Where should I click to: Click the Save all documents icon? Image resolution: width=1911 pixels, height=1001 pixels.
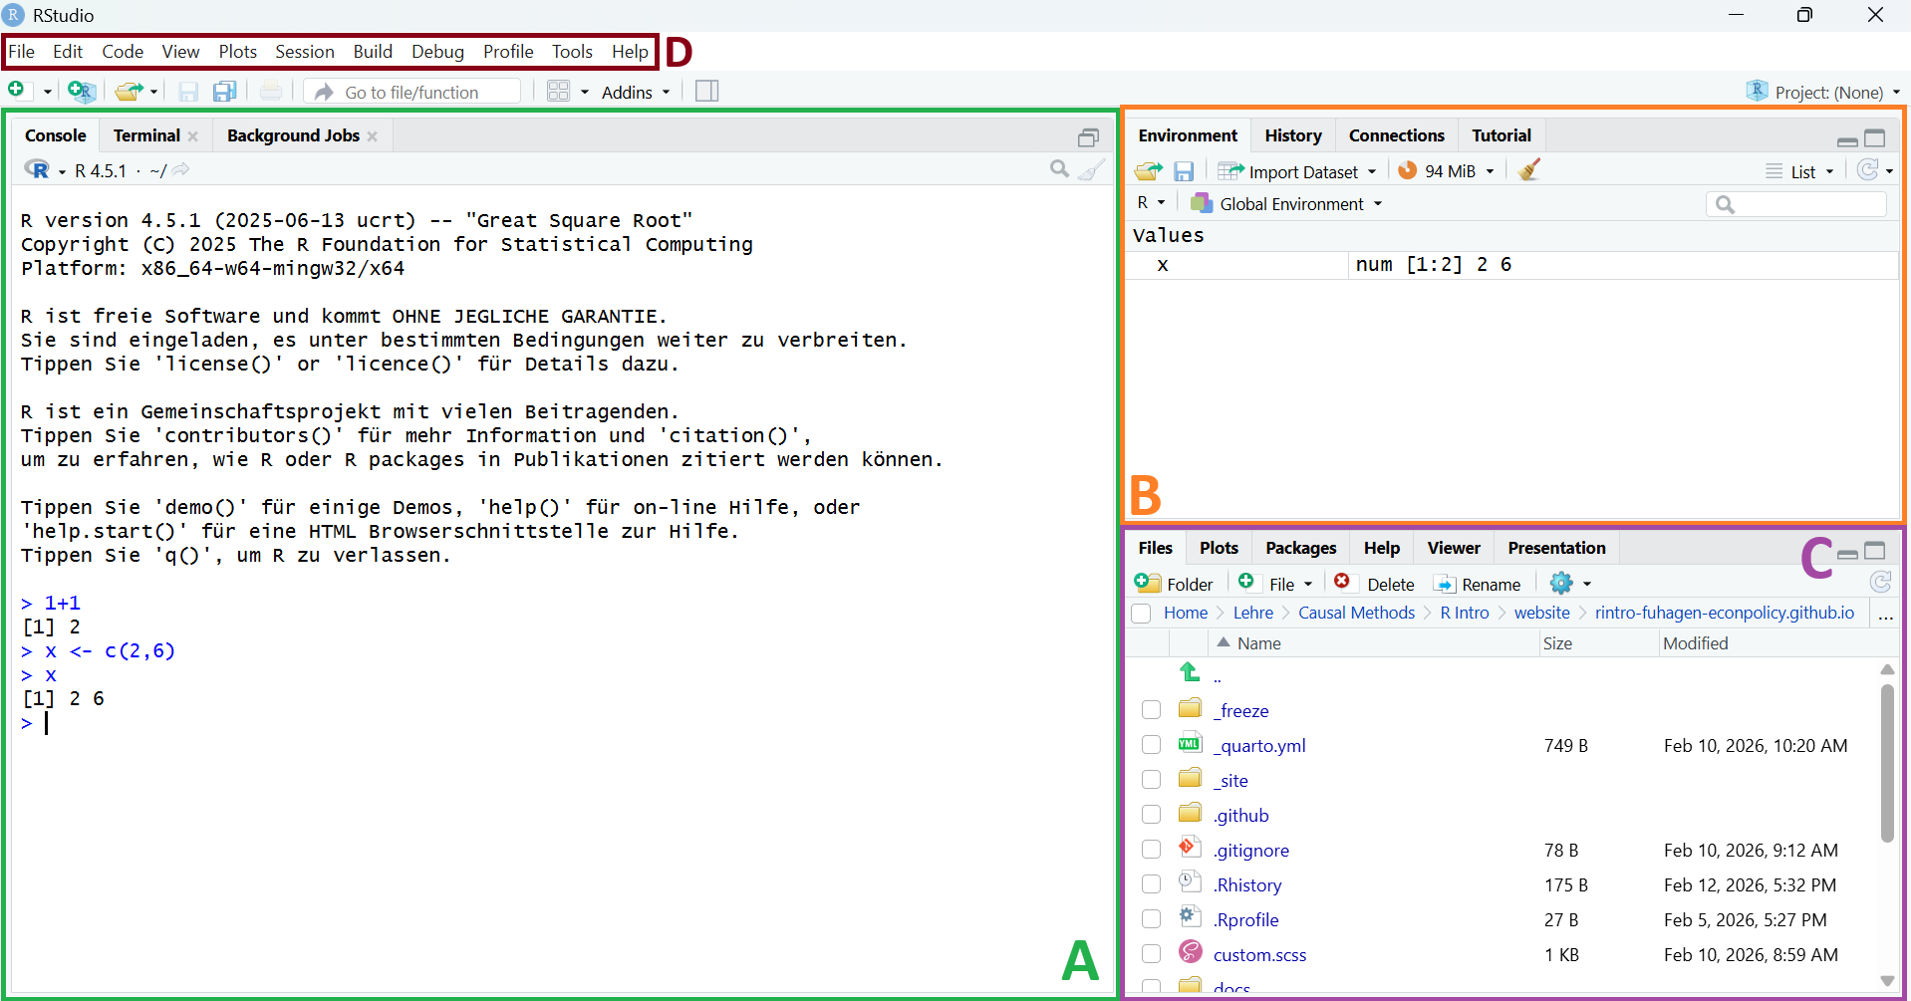[225, 92]
